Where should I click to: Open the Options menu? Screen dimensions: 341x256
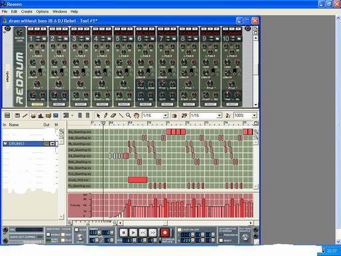pyautogui.click(x=42, y=11)
